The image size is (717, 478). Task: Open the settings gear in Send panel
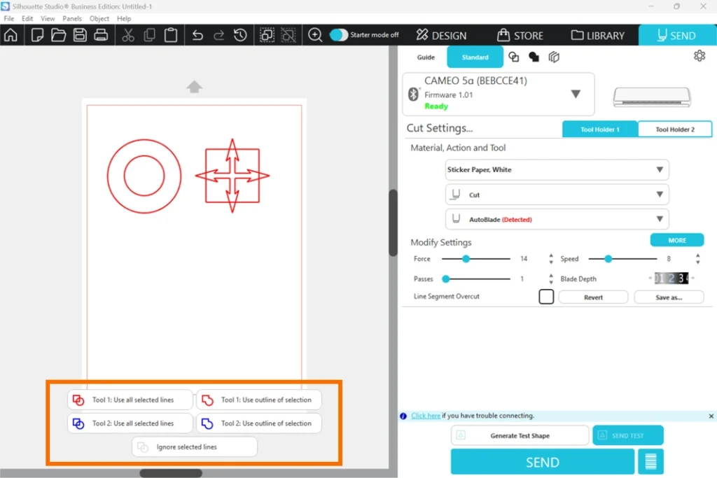(699, 56)
